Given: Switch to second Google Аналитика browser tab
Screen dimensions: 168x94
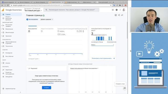Looking at the screenshot, I should [x=72, y=2].
